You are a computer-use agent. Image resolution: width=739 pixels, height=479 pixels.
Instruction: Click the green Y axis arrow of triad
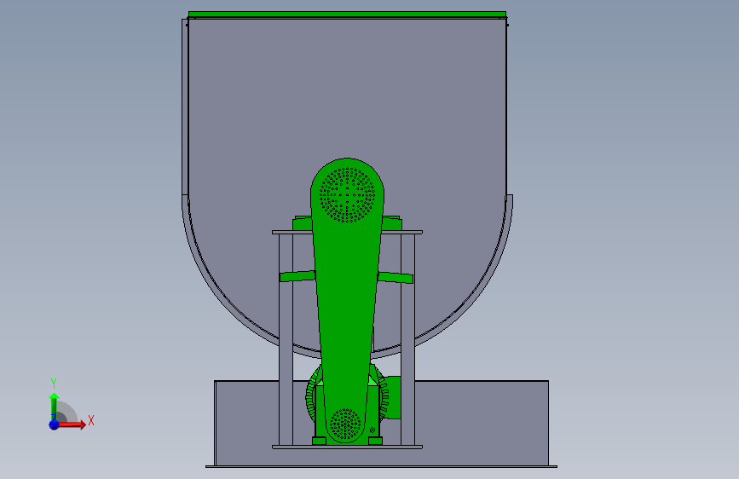point(54,407)
